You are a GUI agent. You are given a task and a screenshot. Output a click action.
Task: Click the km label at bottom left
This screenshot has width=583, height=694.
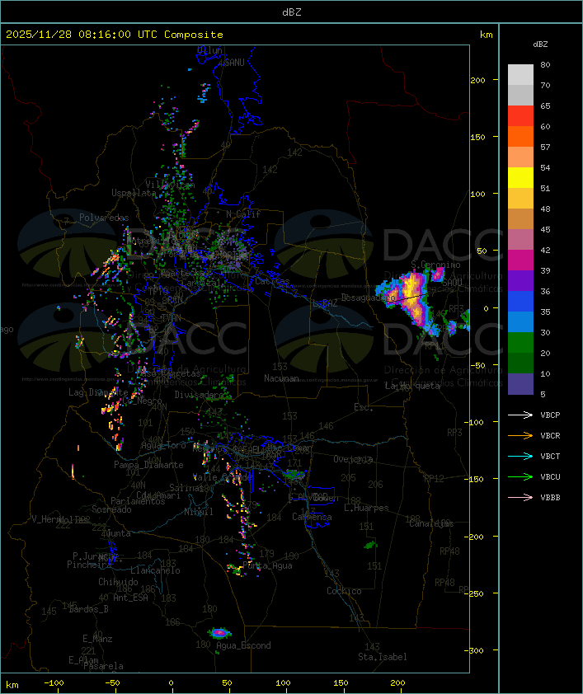(x=12, y=685)
